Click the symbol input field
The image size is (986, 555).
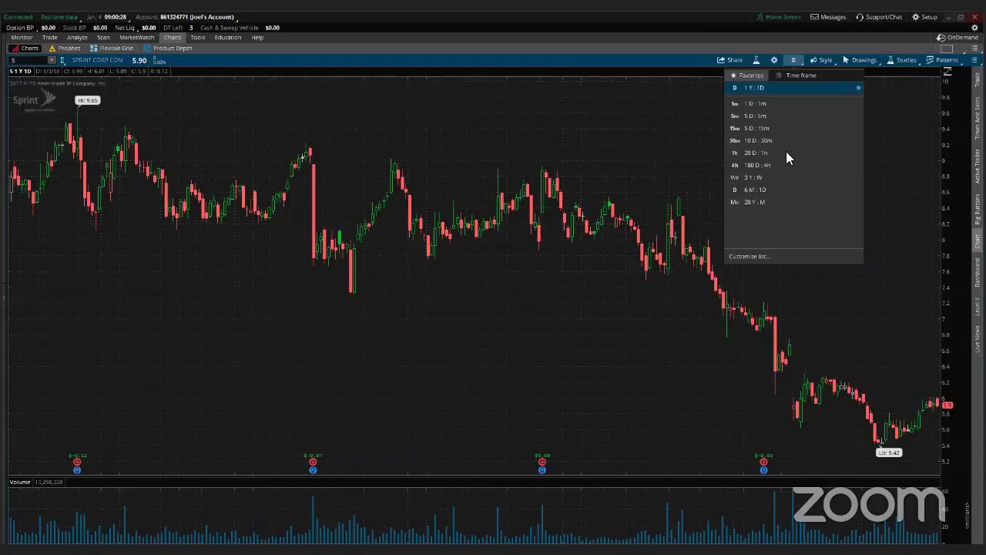pos(29,60)
